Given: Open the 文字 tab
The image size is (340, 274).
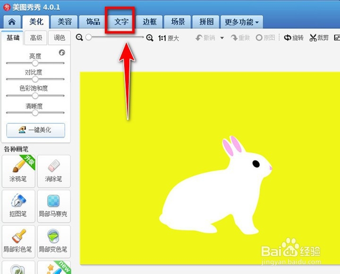Looking at the screenshot, I should tap(121, 22).
